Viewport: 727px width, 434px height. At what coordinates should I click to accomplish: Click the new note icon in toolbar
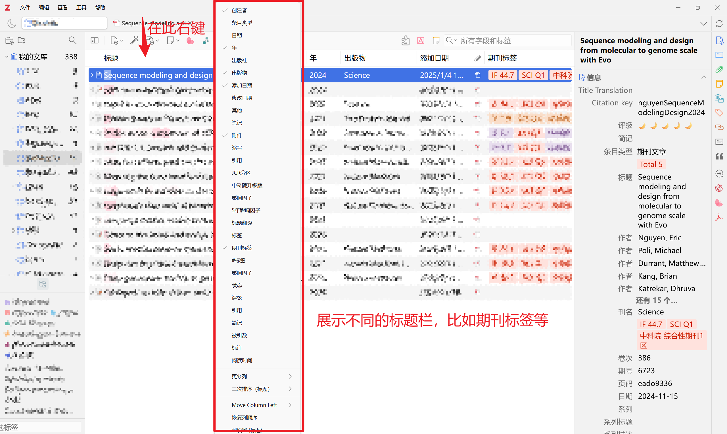pos(170,40)
